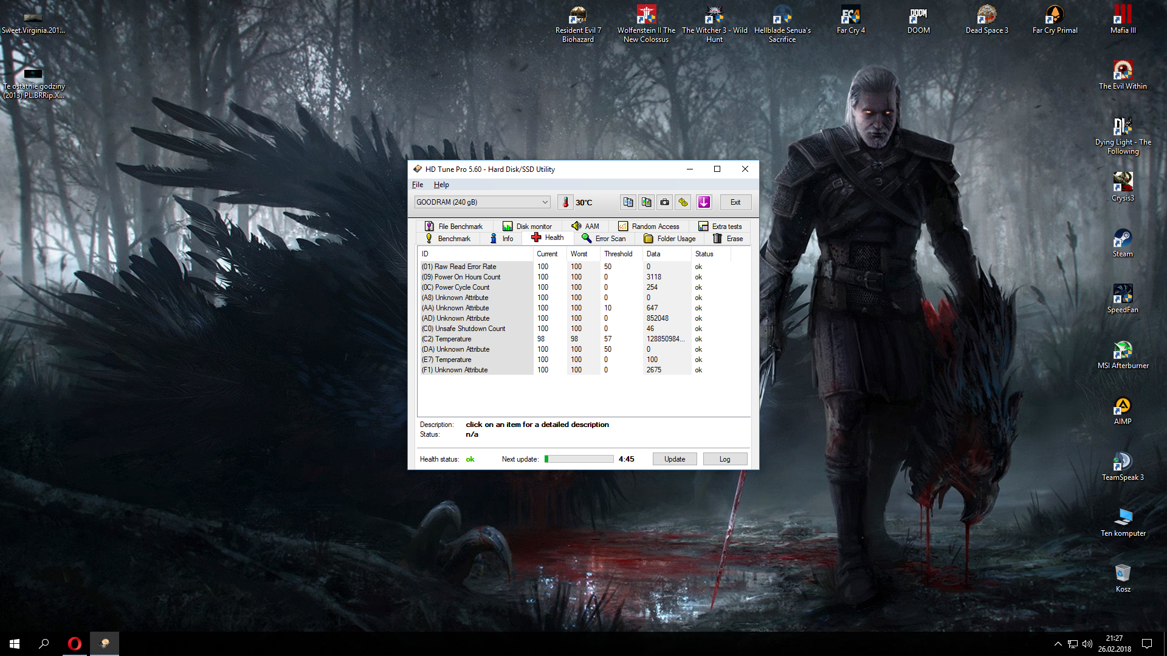Click the thermometer temperature icon in HD Tune
This screenshot has height=656, width=1167.
point(565,202)
